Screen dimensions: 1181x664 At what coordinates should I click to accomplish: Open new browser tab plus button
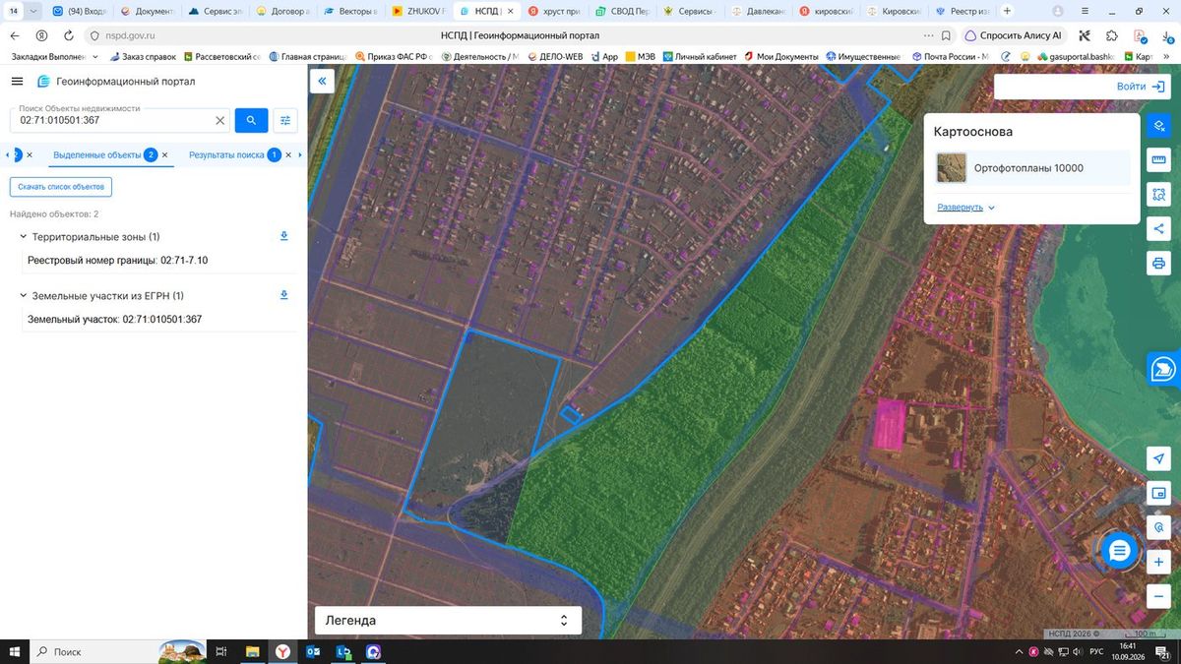(x=1007, y=11)
